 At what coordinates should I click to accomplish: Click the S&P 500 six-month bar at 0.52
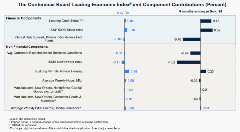tap(206, 30)
